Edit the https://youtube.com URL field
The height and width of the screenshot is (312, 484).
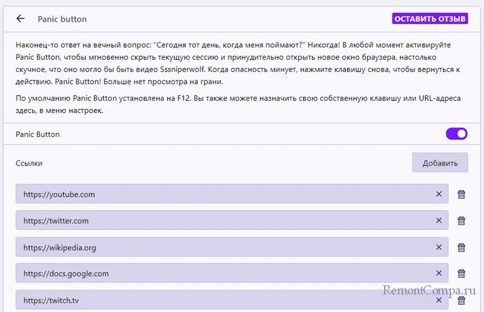coord(224,194)
